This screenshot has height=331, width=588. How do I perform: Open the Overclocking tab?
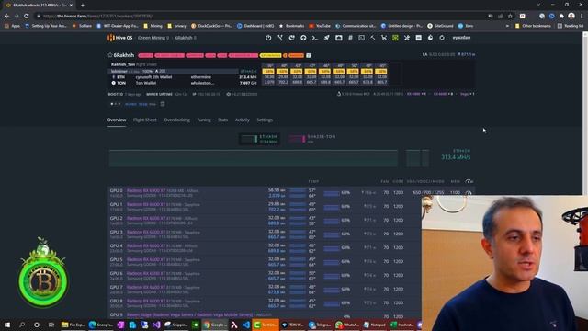pyautogui.click(x=176, y=120)
